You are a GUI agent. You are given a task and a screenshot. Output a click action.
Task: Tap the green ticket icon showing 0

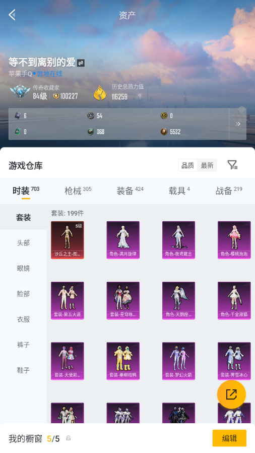(x=18, y=132)
